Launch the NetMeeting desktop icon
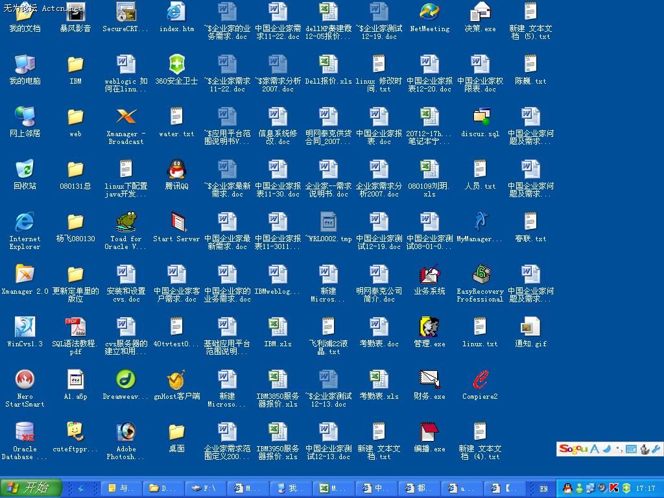Image resolution: width=664 pixels, height=498 pixels. pos(429,12)
